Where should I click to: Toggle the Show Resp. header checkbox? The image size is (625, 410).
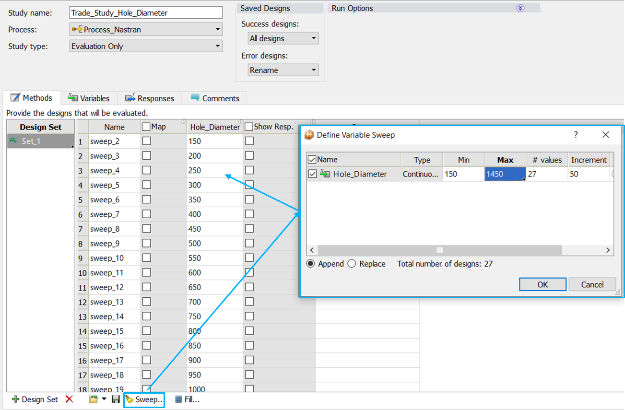pos(249,127)
